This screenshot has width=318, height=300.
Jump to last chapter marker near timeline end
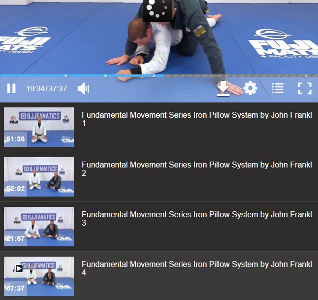click(306, 76)
